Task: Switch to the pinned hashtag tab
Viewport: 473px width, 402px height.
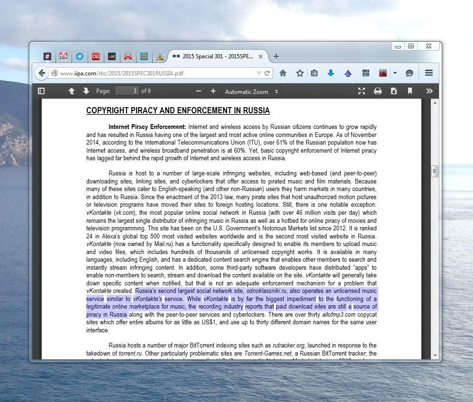Action: (47, 56)
